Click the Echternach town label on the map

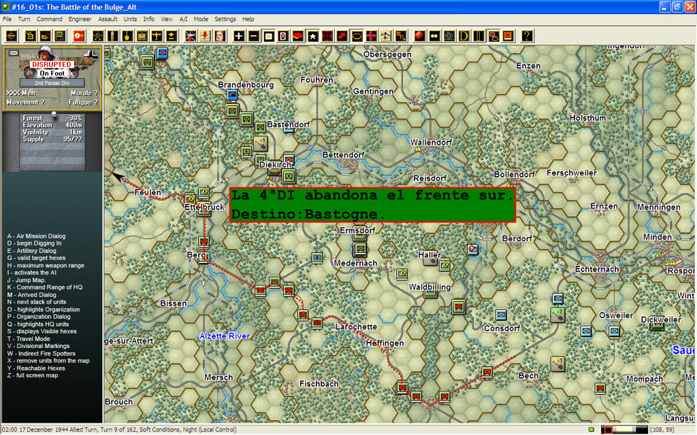pyautogui.click(x=596, y=269)
